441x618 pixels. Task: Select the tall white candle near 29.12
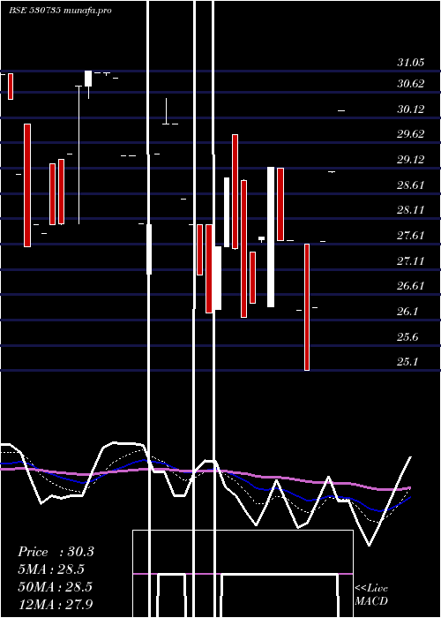271,237
